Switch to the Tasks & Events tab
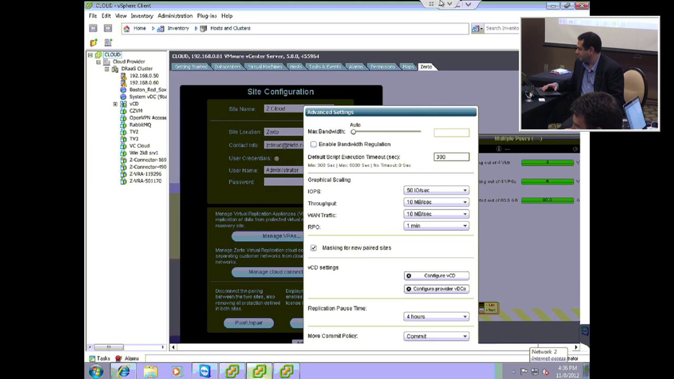The image size is (674, 379). pyautogui.click(x=325, y=67)
